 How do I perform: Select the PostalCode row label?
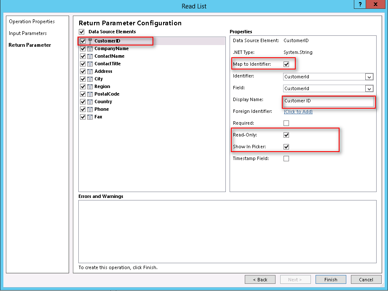pyautogui.click(x=107, y=94)
